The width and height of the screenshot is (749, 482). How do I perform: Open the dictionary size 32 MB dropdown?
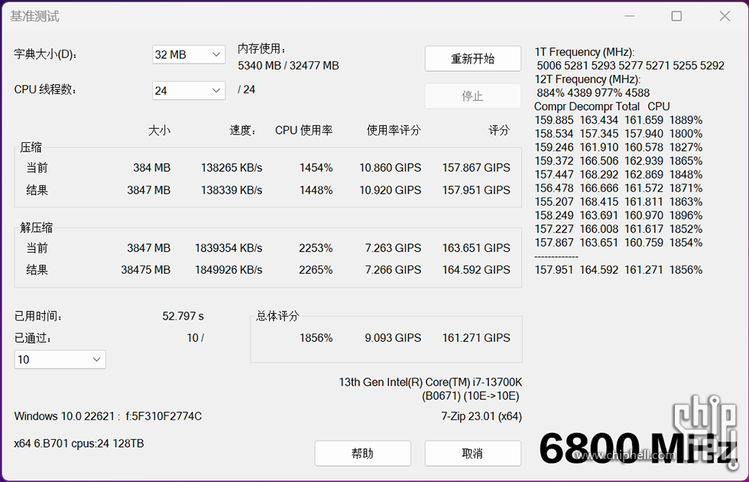[189, 54]
